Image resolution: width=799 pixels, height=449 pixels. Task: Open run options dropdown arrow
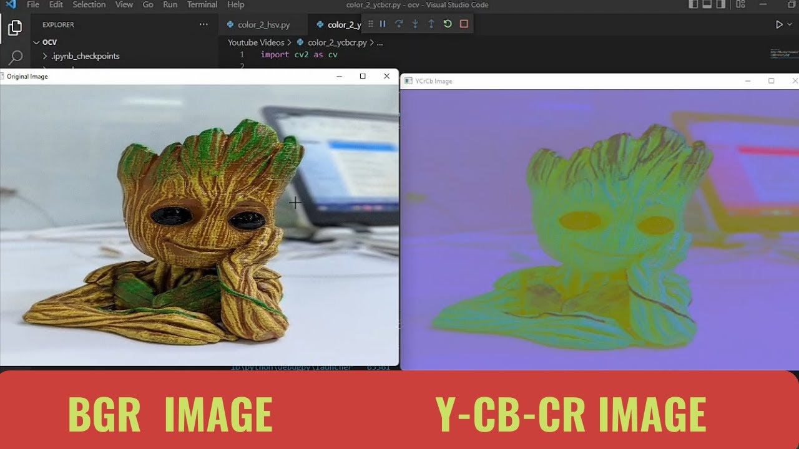click(x=789, y=24)
